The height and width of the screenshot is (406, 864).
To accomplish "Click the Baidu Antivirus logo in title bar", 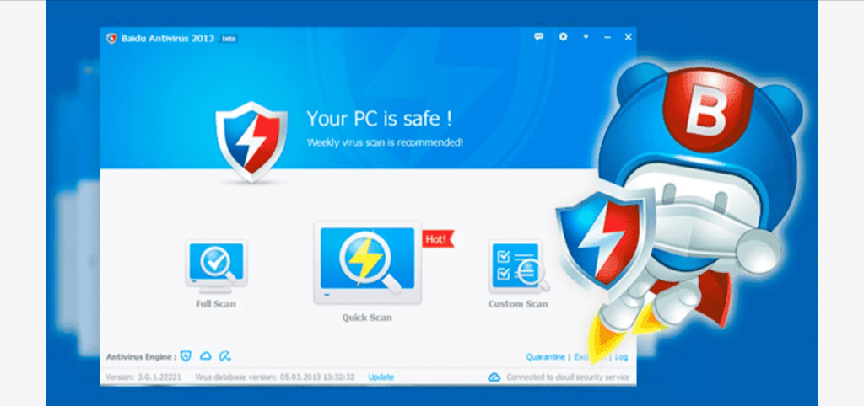I will [112, 39].
